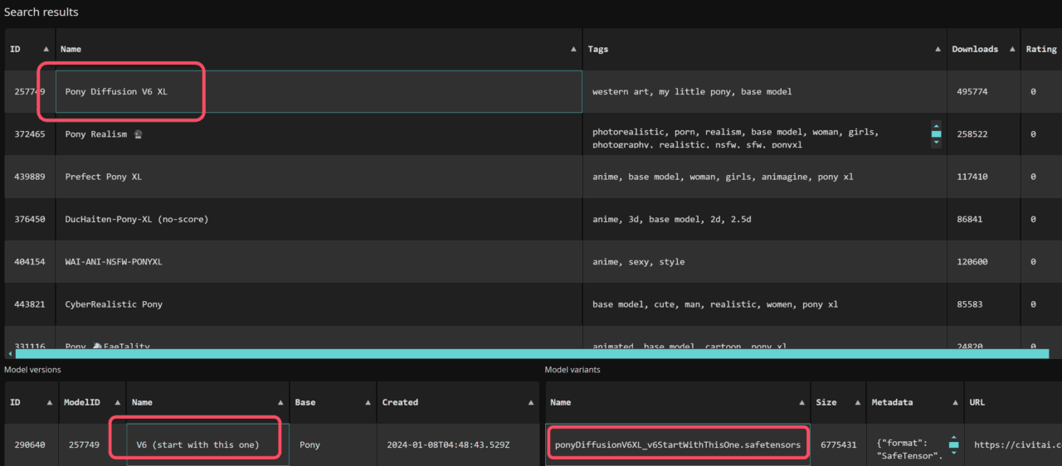Select DucHaiten-Pony-XL (no-score) model

pos(137,219)
